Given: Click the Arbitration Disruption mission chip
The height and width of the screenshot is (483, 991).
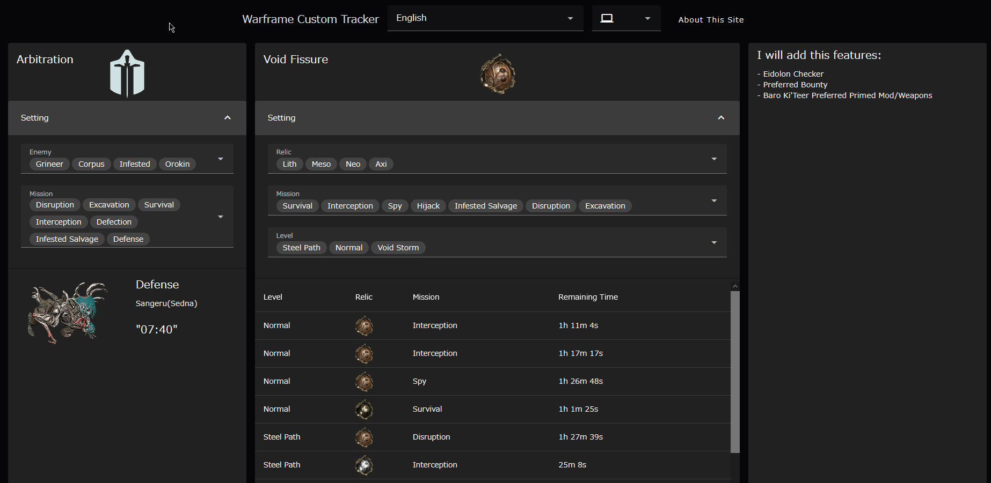Looking at the screenshot, I should [55, 205].
